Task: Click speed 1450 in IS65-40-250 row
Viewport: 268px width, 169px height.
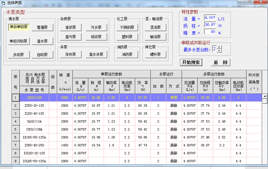Action: 65,145
